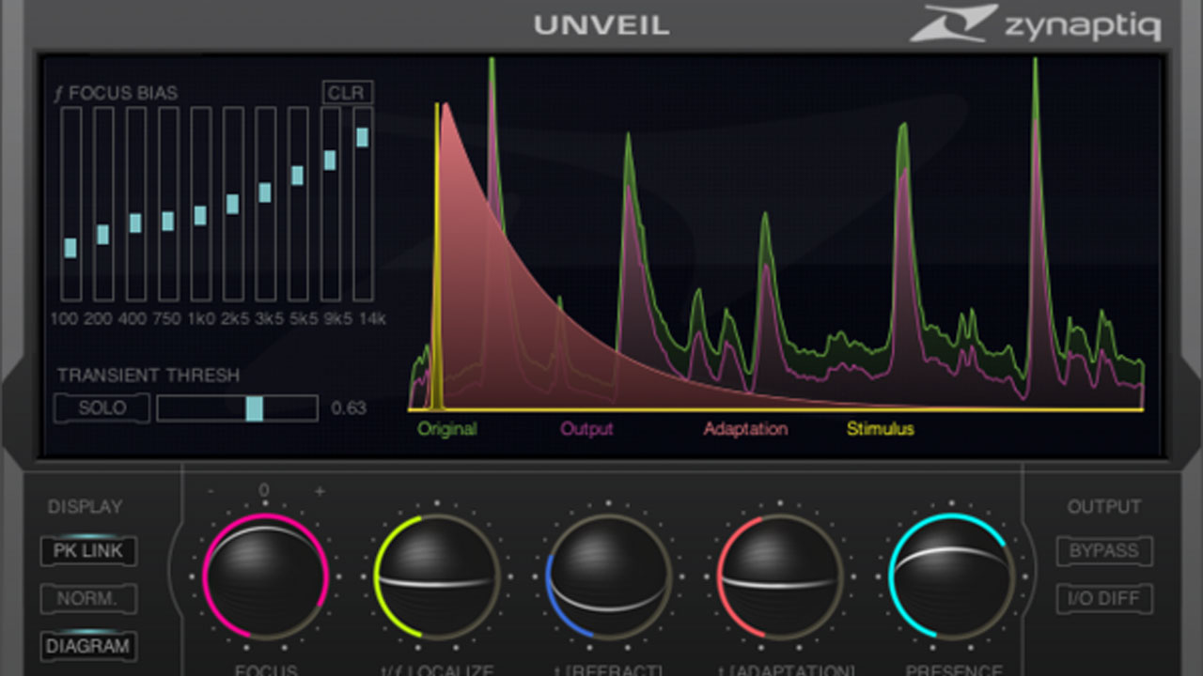Screen dimensions: 1203x676
Task: Click the 5k5 focus bias slider handle
Action: [x=297, y=175]
